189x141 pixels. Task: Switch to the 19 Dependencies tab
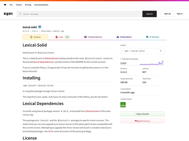pyautogui.click(x=93, y=37)
